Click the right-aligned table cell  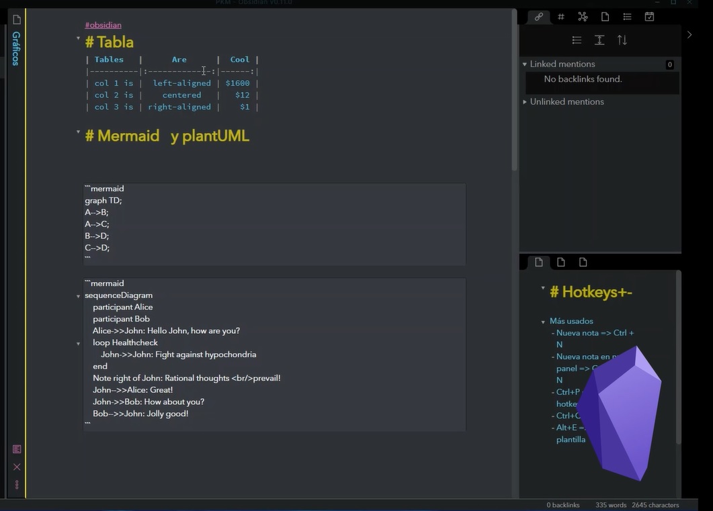coord(179,107)
